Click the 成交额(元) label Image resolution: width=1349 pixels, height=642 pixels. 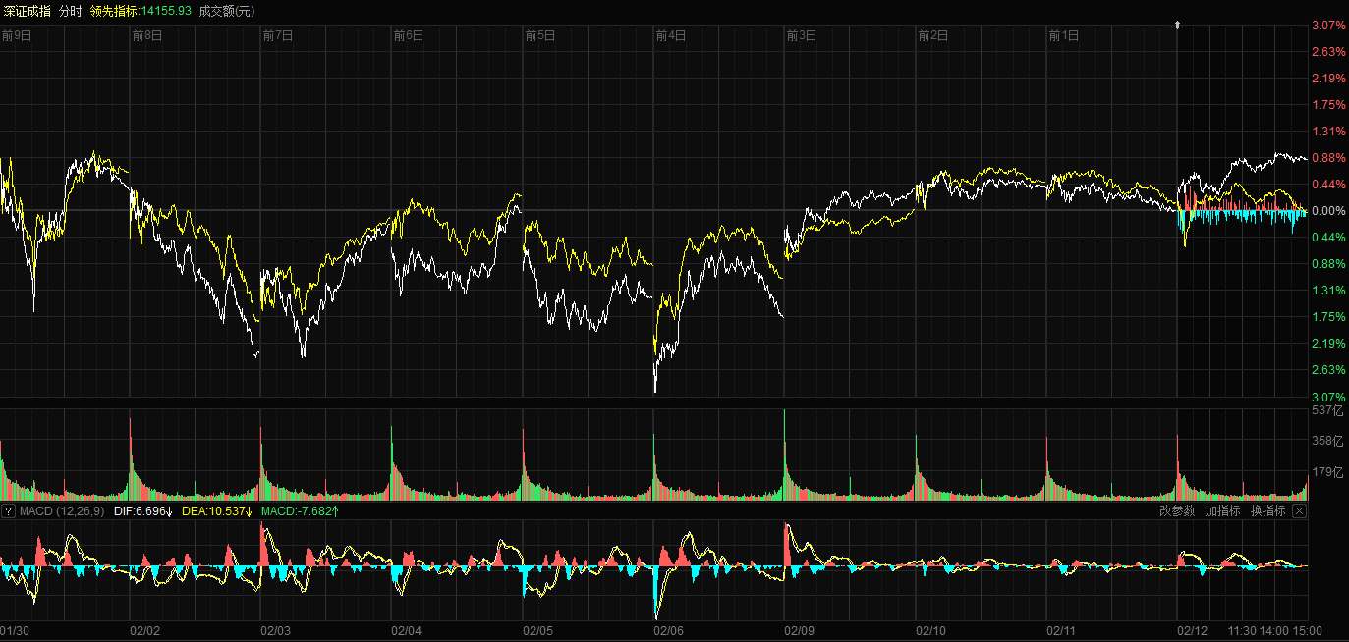(x=227, y=11)
